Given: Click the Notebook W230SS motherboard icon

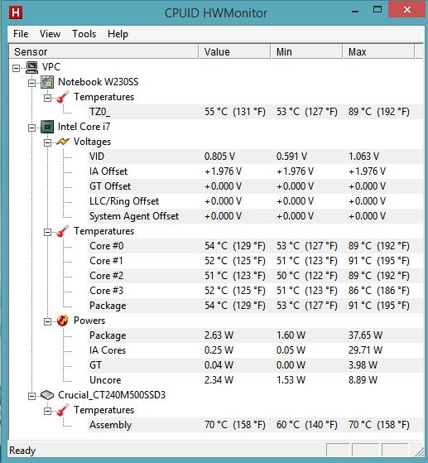Looking at the screenshot, I should click(47, 82).
